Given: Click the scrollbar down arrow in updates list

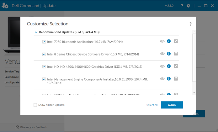Looking at the screenshot, I should (x=194, y=93).
